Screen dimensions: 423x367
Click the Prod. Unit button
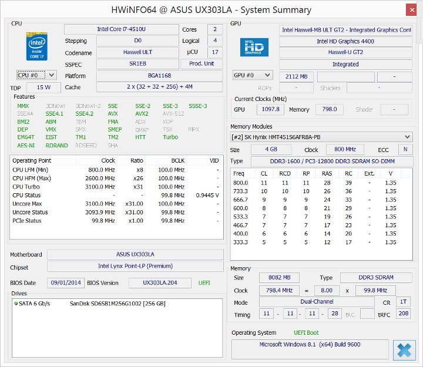point(202,63)
